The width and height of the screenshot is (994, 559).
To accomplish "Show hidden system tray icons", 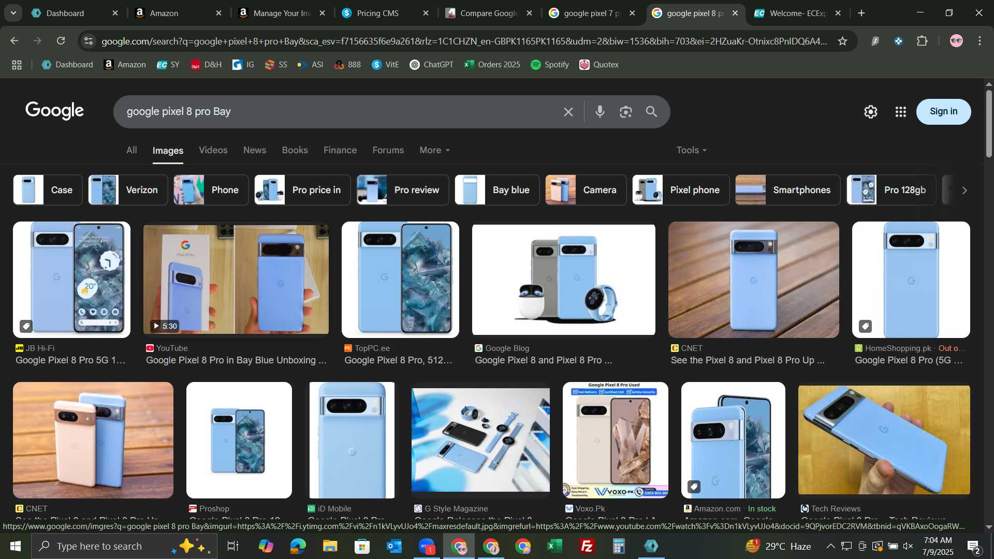I will [830, 546].
